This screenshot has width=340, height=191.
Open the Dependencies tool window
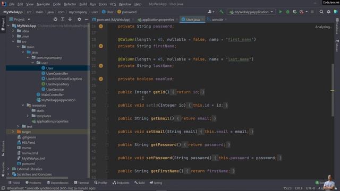pos(58,183)
